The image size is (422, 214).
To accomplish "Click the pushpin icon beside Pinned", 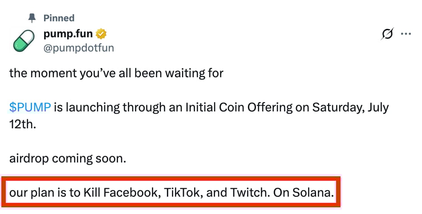I will (x=32, y=18).
